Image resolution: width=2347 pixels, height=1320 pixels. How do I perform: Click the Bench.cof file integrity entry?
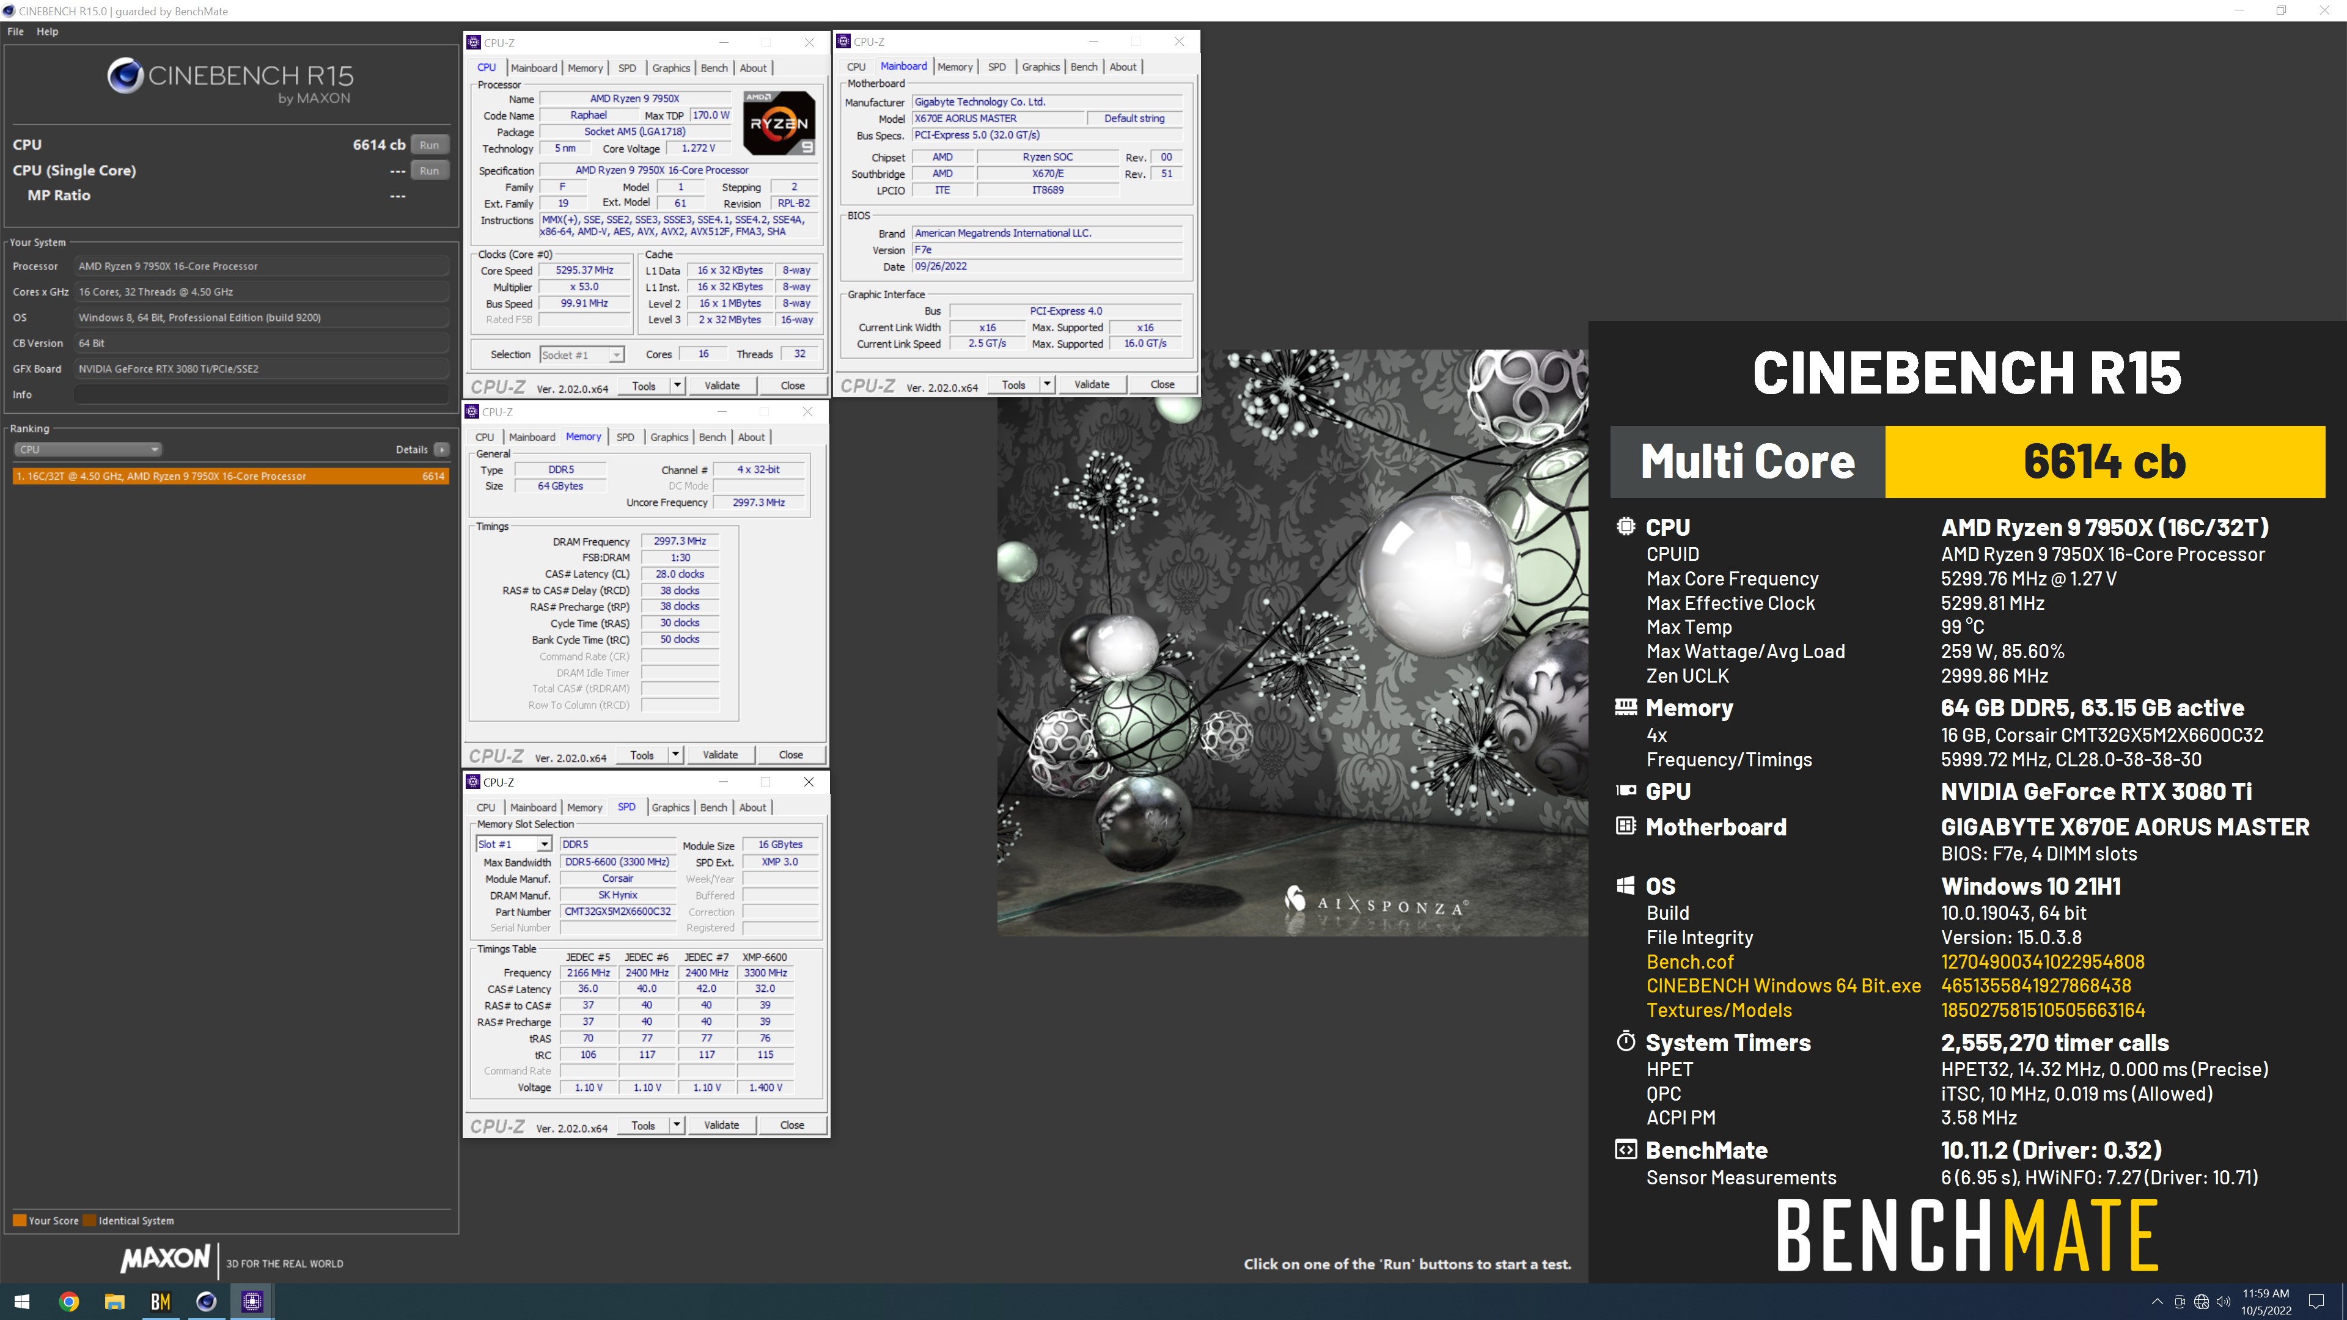(x=1690, y=962)
